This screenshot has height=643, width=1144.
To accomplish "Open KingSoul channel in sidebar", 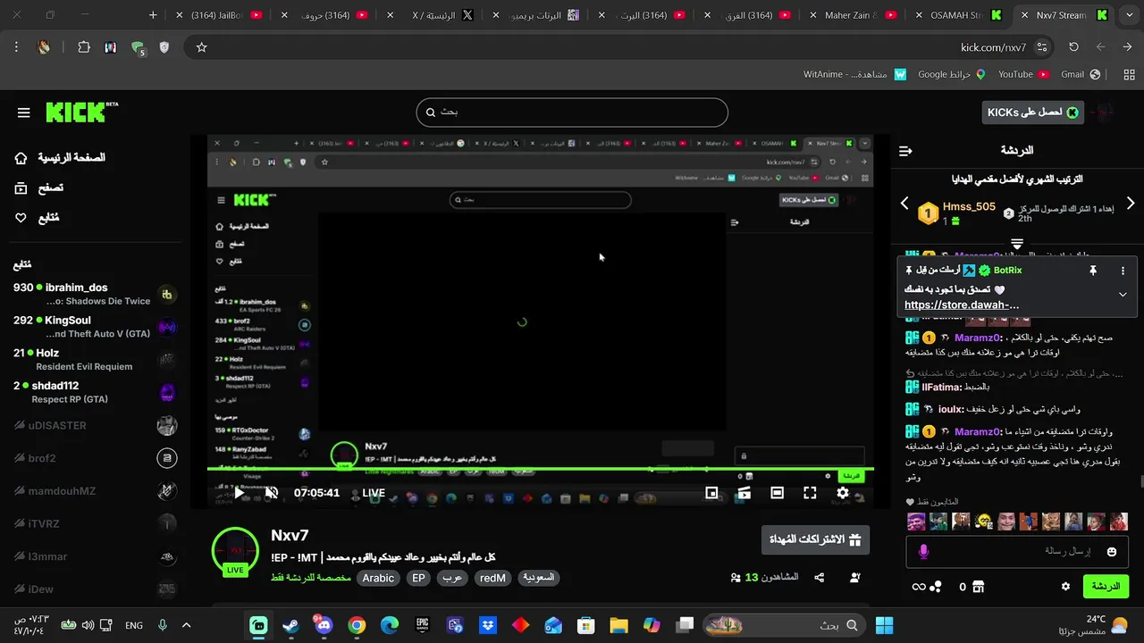I will point(95,327).
